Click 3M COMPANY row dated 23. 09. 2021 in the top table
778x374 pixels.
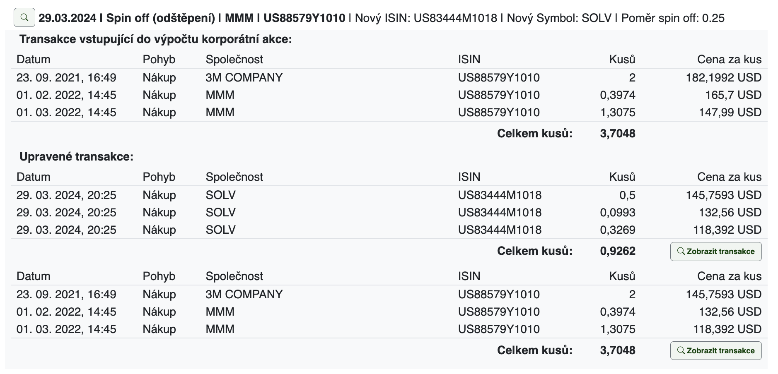pyautogui.click(x=244, y=78)
